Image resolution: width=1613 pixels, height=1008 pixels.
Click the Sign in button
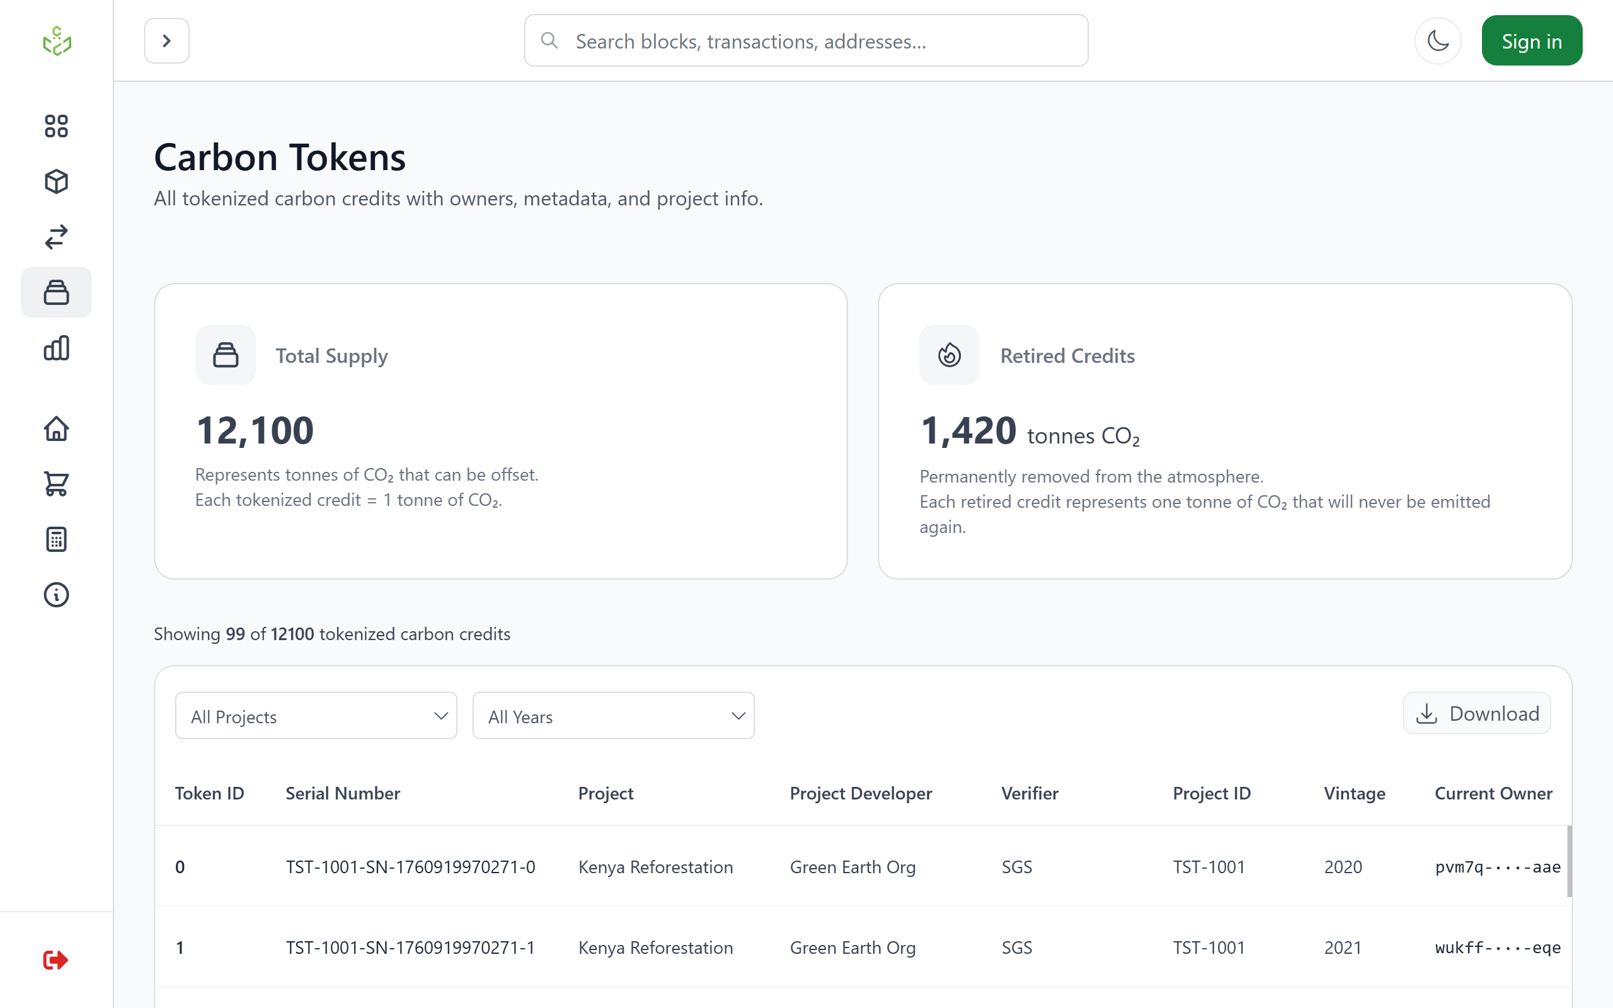tap(1531, 41)
